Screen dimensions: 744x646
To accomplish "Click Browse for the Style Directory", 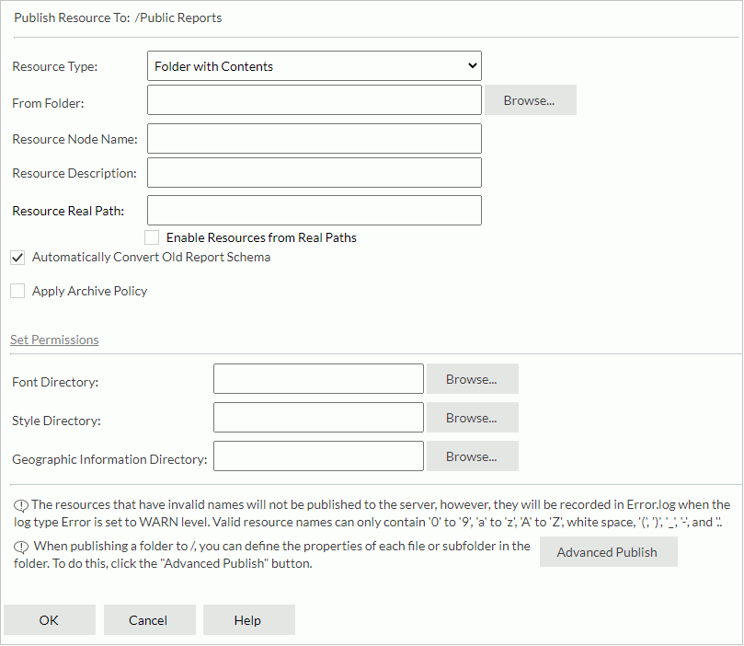I will pyautogui.click(x=472, y=417).
